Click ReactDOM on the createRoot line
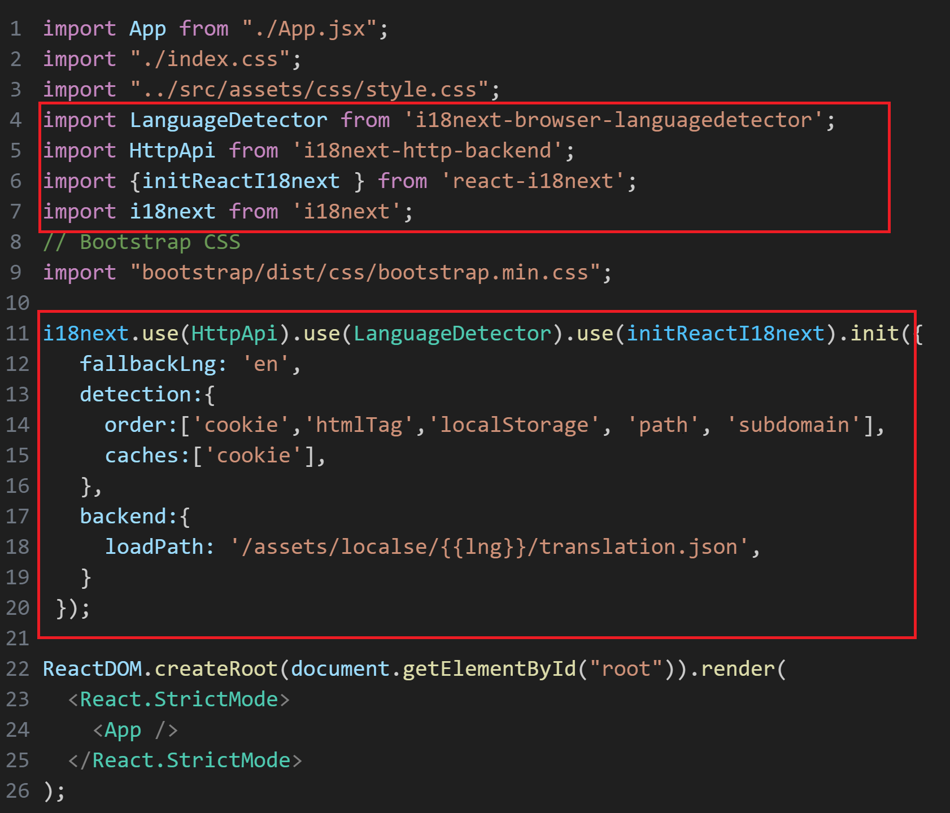950x813 pixels. pos(92,669)
